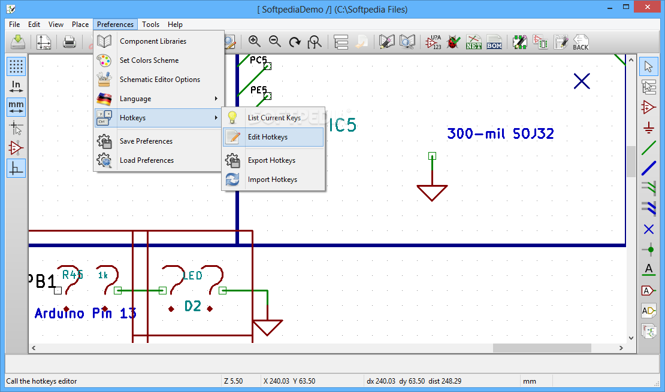Choose Component Libraries from the Preferences menu
665x392 pixels.
tap(159, 41)
